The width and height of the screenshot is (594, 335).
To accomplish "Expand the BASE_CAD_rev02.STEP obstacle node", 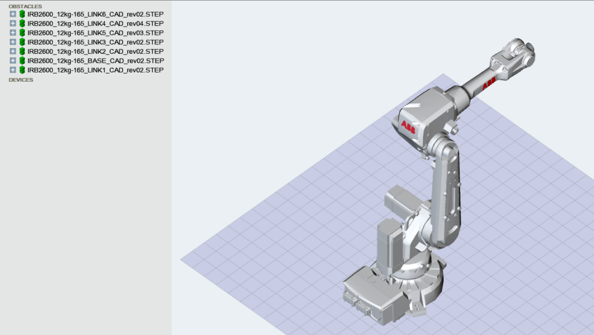I will coord(13,60).
